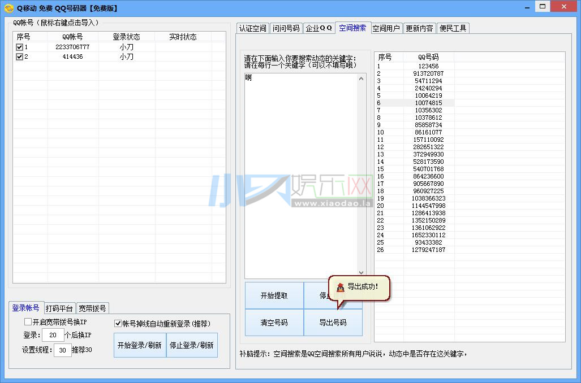Click the 开始提取 button
Screen dimensions: 581x383
pyautogui.click(x=274, y=295)
